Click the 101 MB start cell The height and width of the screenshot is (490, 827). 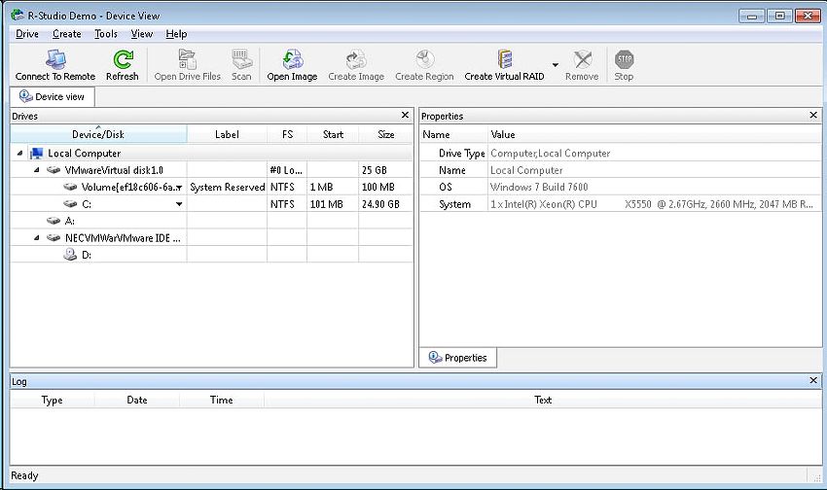(x=333, y=204)
